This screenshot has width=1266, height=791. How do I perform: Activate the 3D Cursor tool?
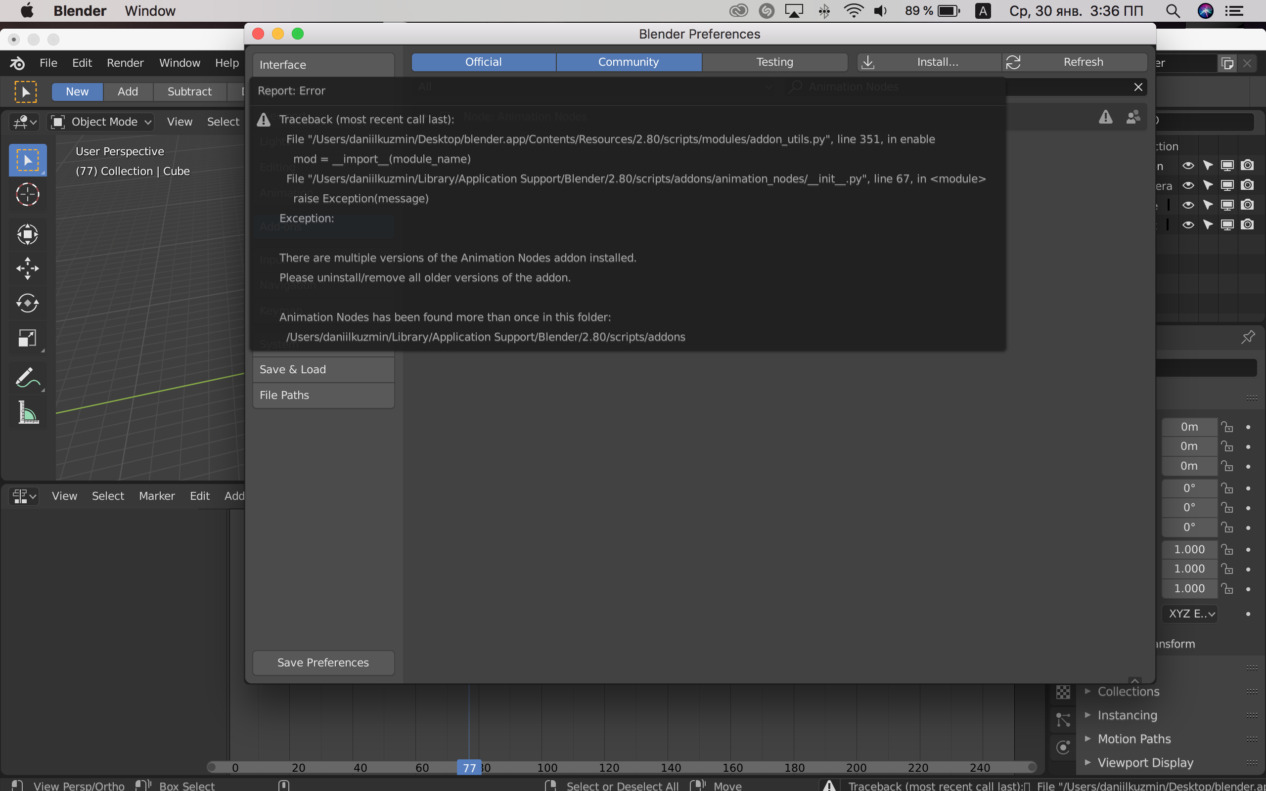pos(27,195)
